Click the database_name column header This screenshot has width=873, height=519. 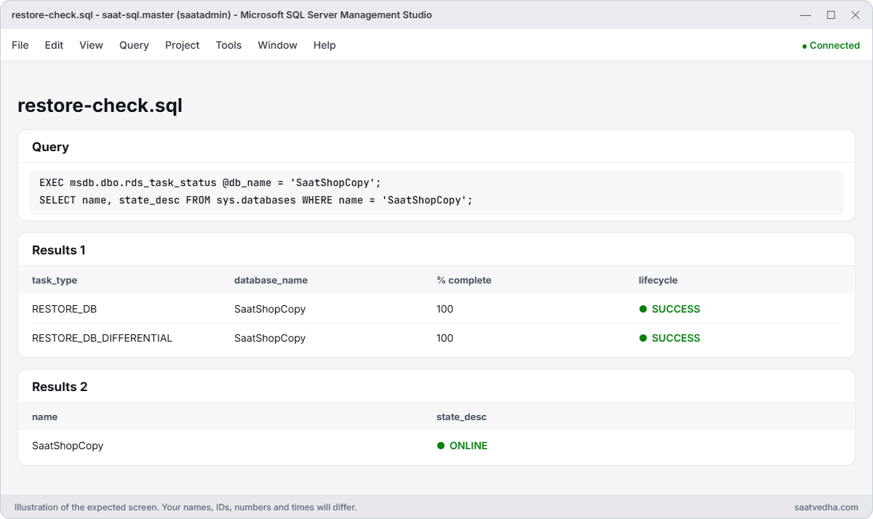tap(271, 280)
